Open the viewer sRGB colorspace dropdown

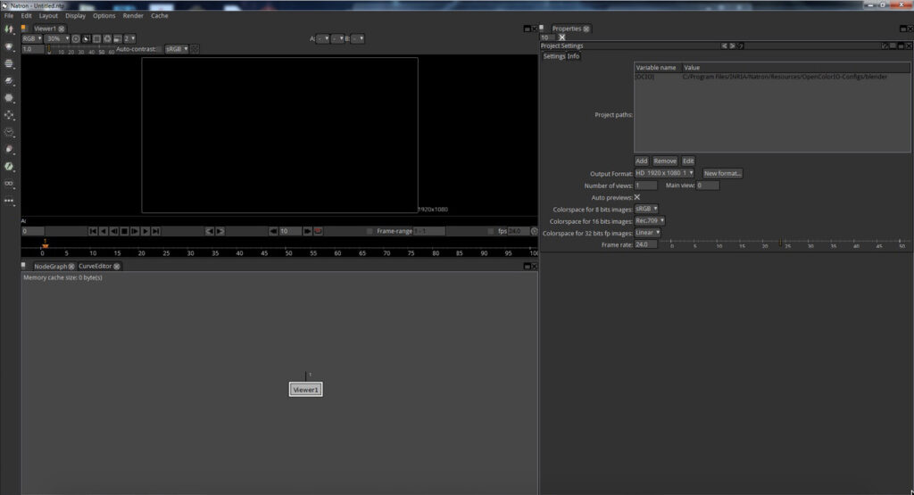[x=177, y=50]
